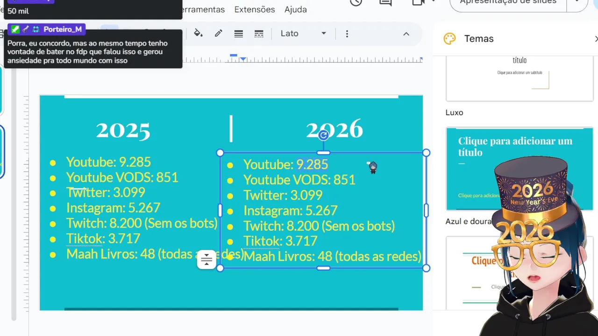Click the rotate handle above the text box

[x=323, y=135]
